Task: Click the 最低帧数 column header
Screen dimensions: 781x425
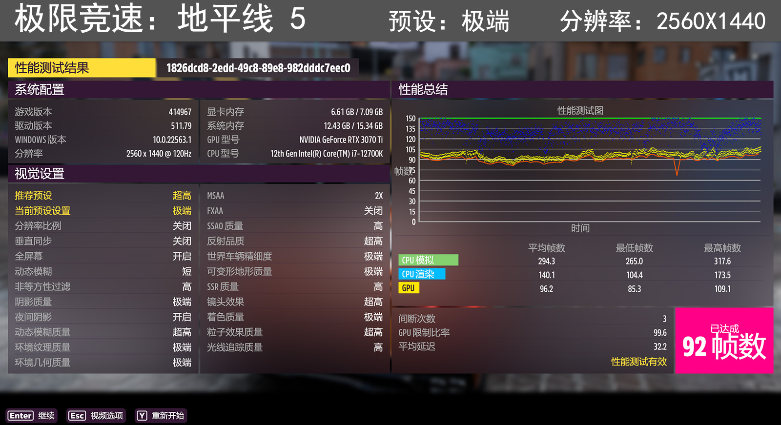Action: pyautogui.click(x=635, y=248)
